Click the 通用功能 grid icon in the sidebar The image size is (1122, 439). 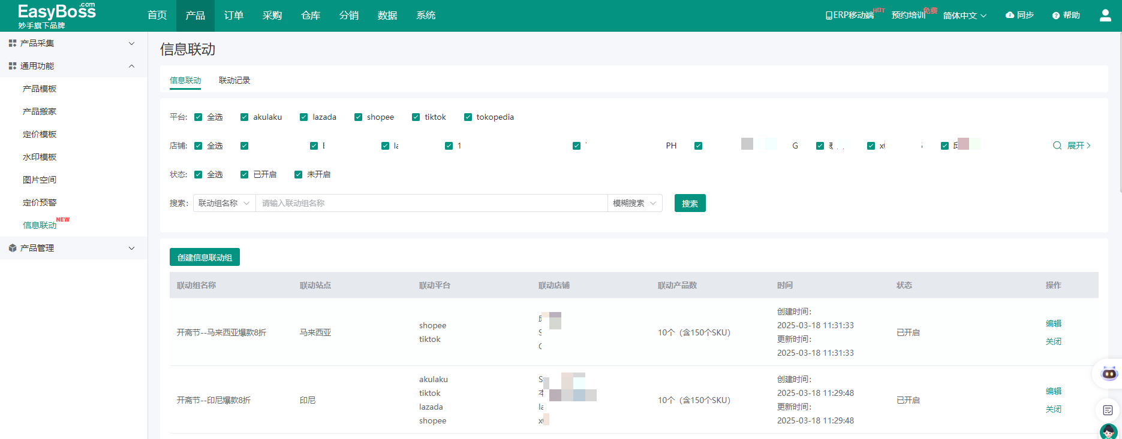coord(12,66)
